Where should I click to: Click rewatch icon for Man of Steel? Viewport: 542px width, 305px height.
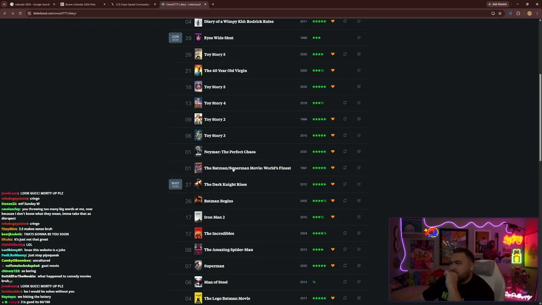[345, 282]
